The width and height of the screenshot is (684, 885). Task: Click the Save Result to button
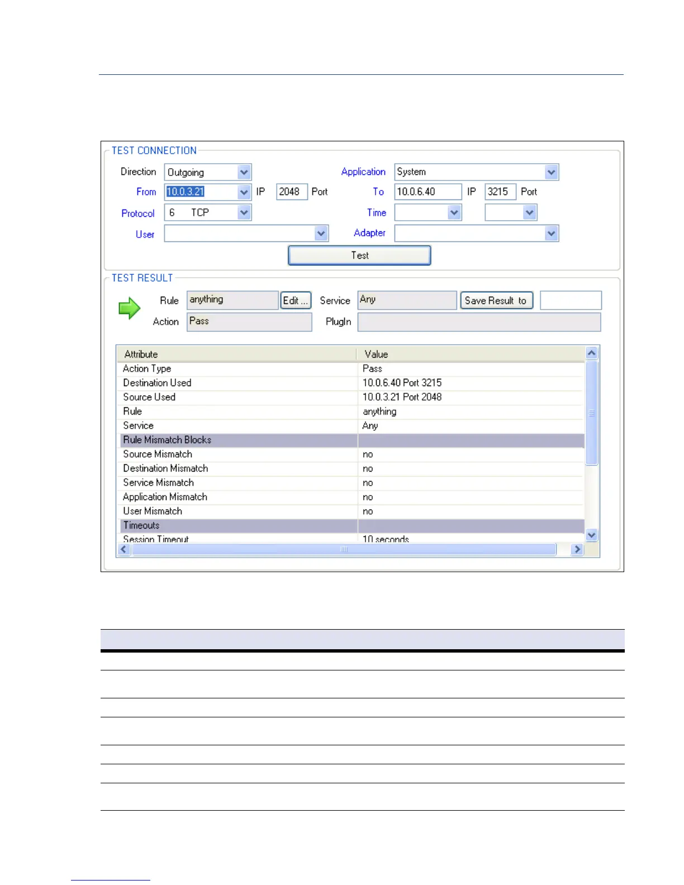point(496,301)
